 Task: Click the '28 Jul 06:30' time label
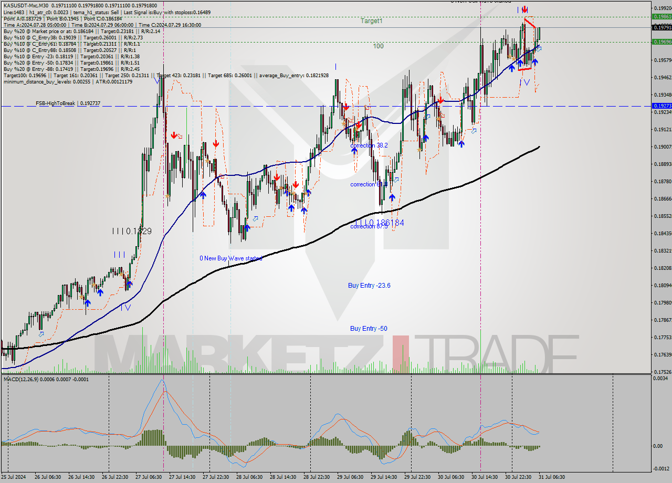pyautogui.click(x=249, y=477)
